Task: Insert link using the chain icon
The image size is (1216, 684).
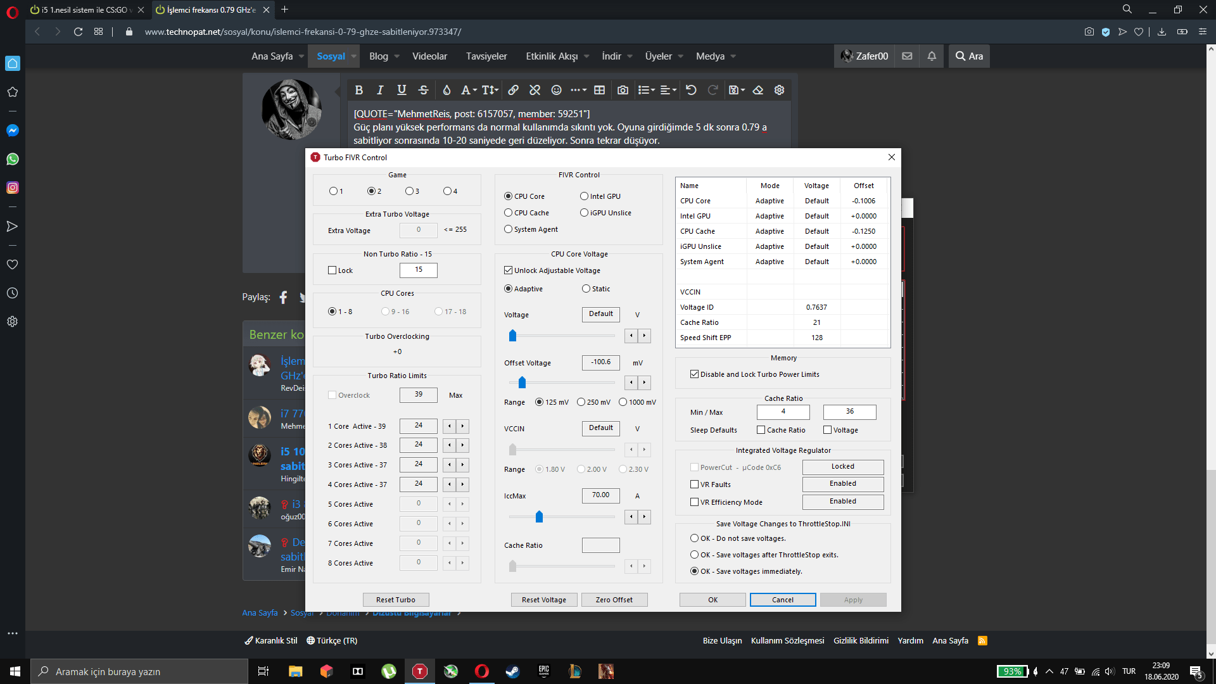Action: pos(513,90)
